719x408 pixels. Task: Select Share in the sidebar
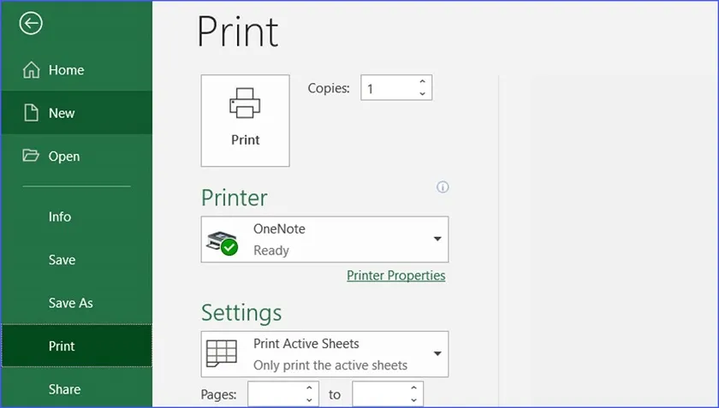64,389
